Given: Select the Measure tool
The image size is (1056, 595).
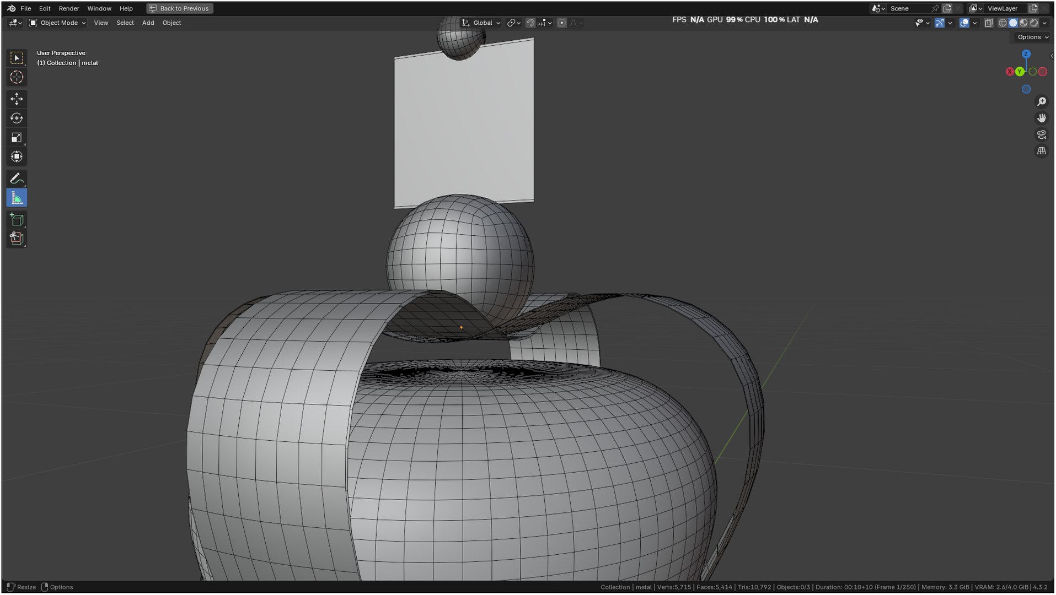Looking at the screenshot, I should tap(17, 198).
